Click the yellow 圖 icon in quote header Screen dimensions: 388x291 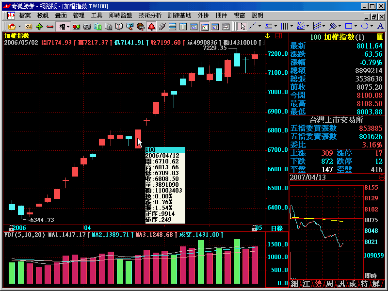point(380,37)
